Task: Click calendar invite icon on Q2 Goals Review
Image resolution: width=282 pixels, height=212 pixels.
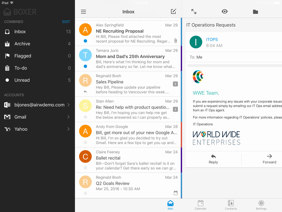Action: click(175, 193)
